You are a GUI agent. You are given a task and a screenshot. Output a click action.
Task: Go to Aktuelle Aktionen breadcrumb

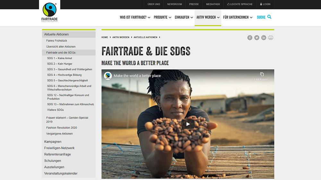145,37
